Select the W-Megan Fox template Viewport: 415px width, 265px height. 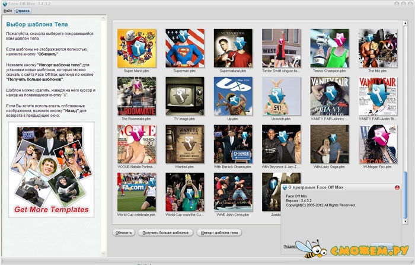coord(378,144)
